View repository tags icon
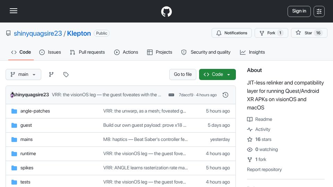The image size is (333, 187). 66,74
